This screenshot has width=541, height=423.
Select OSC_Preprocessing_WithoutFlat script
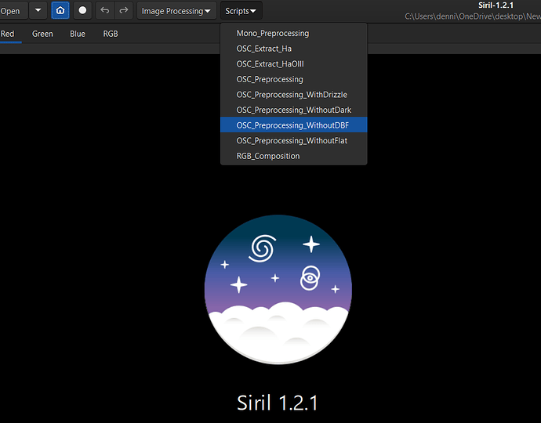point(293,141)
